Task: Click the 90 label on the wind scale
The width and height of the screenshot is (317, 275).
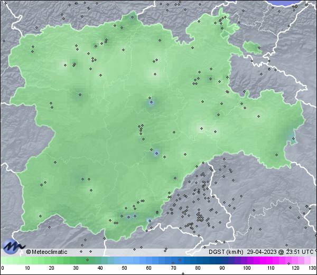Action: [x=222, y=268]
